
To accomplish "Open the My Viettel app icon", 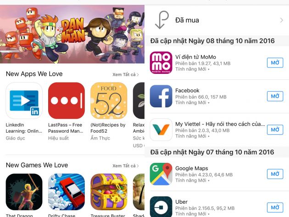I will 161,130.
